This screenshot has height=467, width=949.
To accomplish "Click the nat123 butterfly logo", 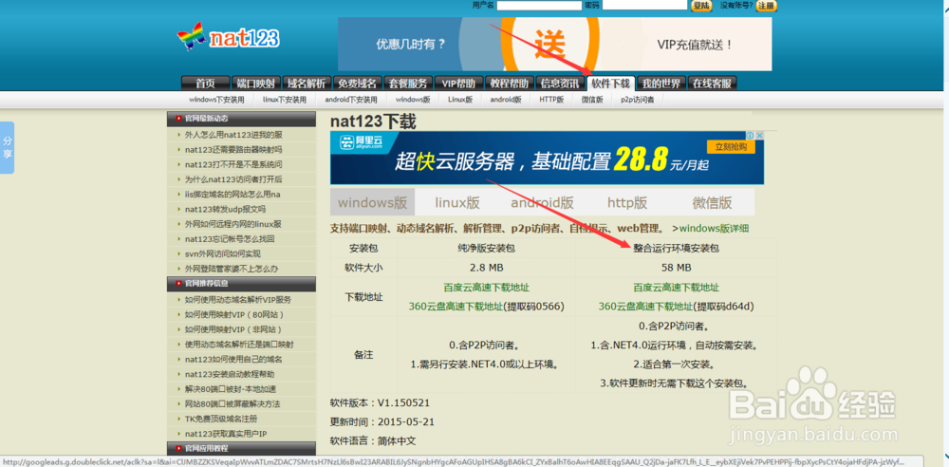I will [228, 38].
